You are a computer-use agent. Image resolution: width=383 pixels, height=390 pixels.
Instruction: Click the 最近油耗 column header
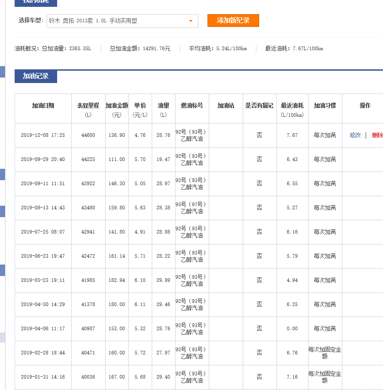pos(292,106)
